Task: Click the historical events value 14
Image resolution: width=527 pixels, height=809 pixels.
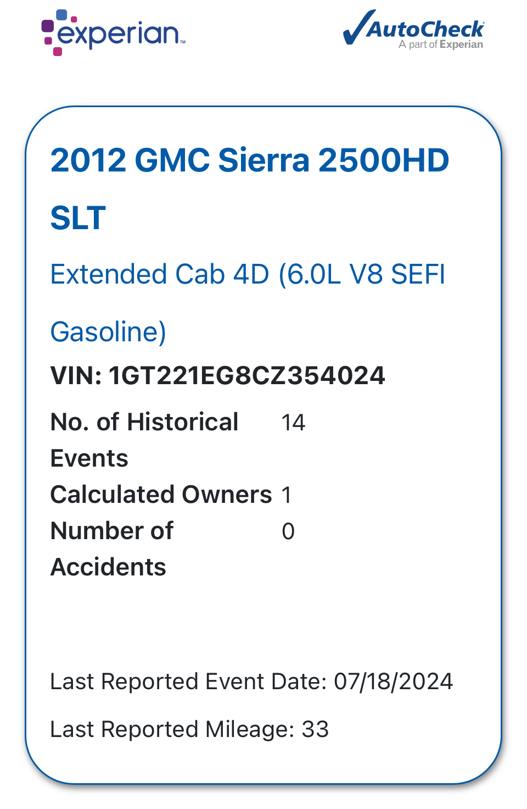Action: (293, 423)
